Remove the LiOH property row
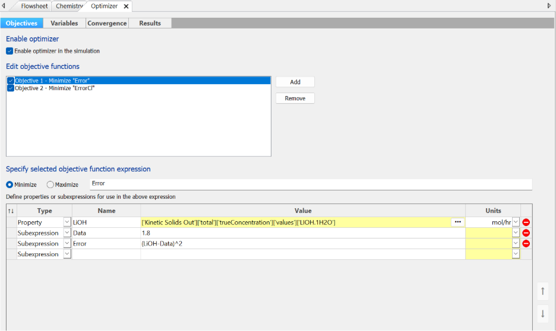The width and height of the screenshot is (556, 331). (526, 222)
